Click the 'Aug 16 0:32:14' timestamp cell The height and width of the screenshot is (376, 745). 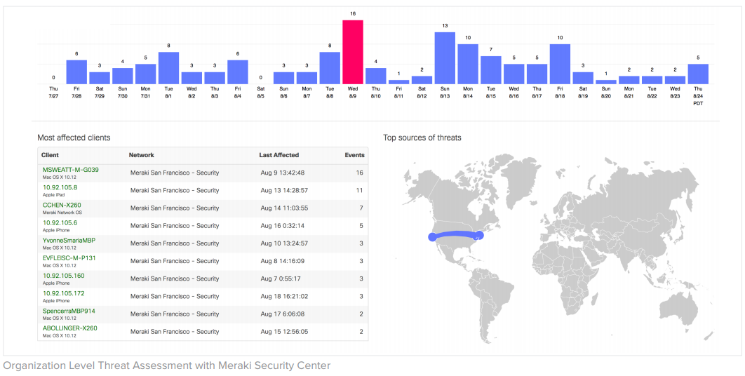point(283,226)
